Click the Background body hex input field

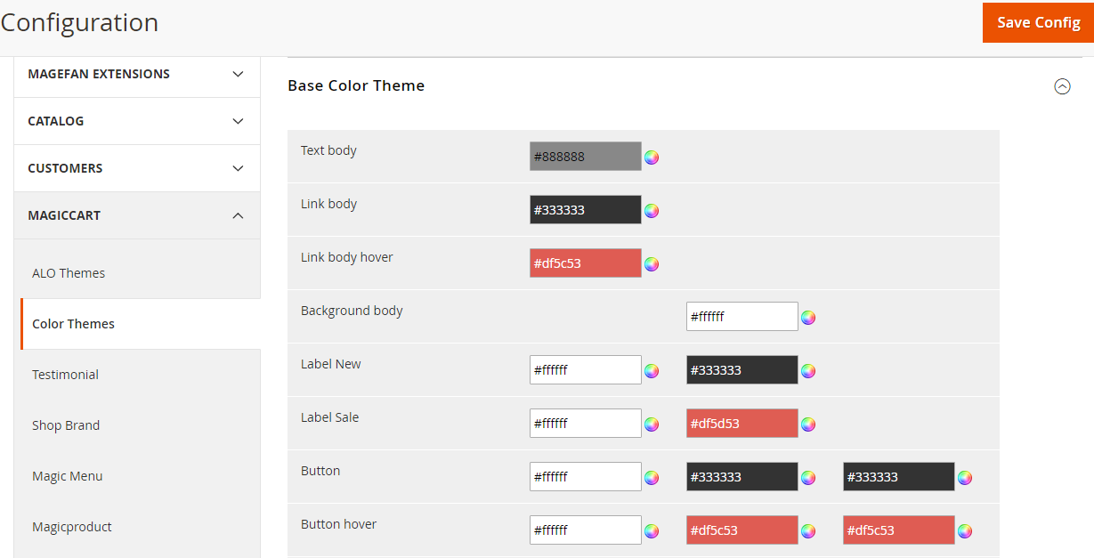pos(741,316)
